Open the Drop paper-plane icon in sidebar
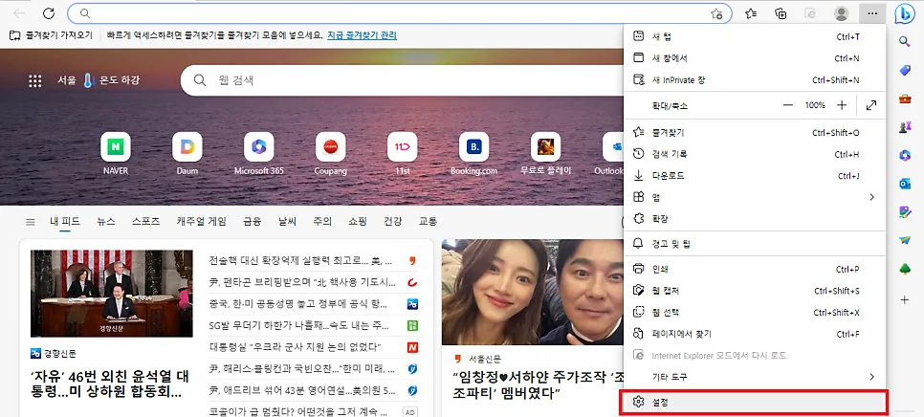The width and height of the screenshot is (924, 417). (905, 240)
